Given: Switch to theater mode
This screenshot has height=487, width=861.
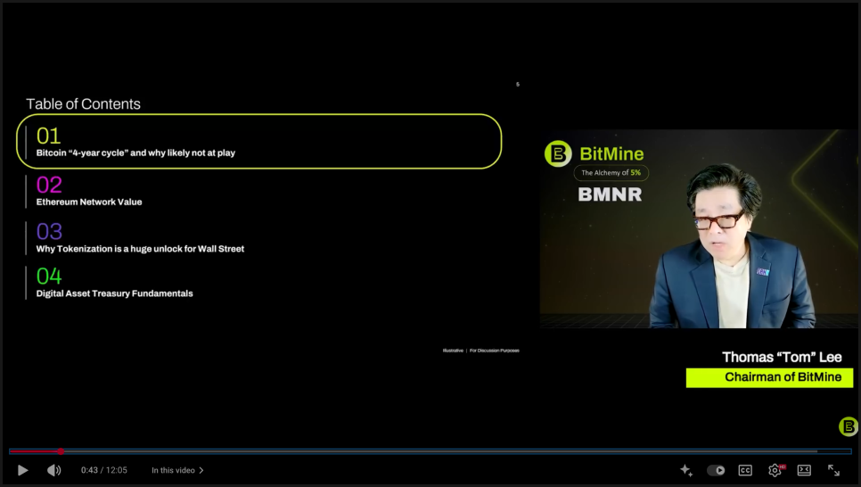Looking at the screenshot, I should click(804, 470).
